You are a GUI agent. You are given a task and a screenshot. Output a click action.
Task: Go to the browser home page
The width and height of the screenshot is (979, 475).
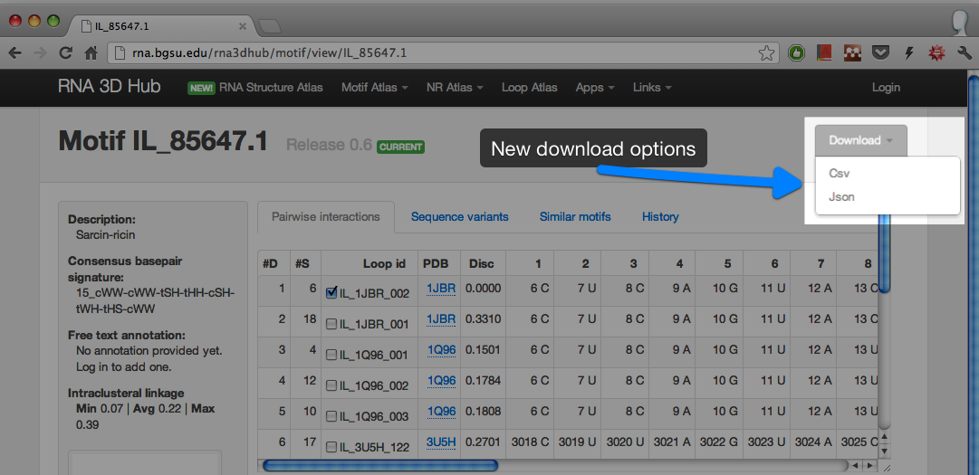click(91, 53)
